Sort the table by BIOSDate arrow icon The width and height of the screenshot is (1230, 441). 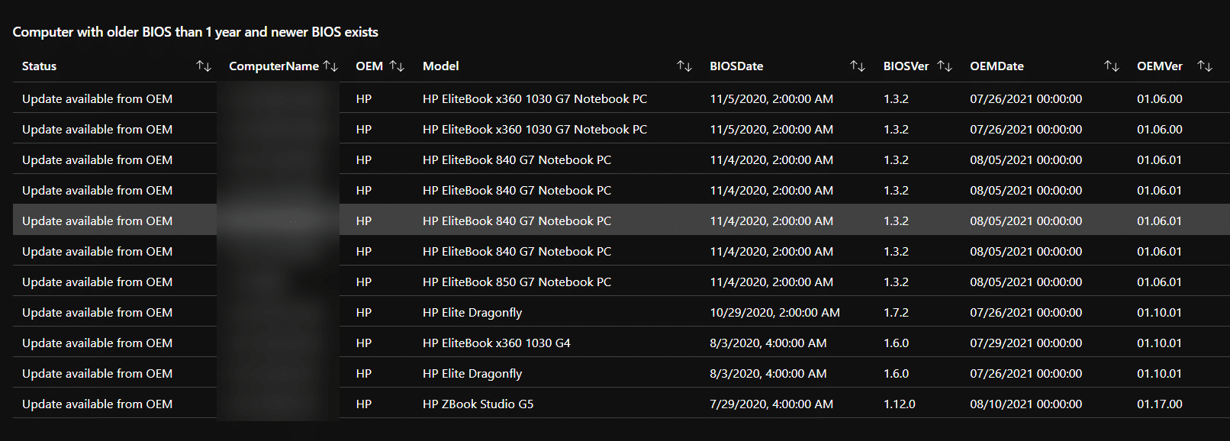858,66
